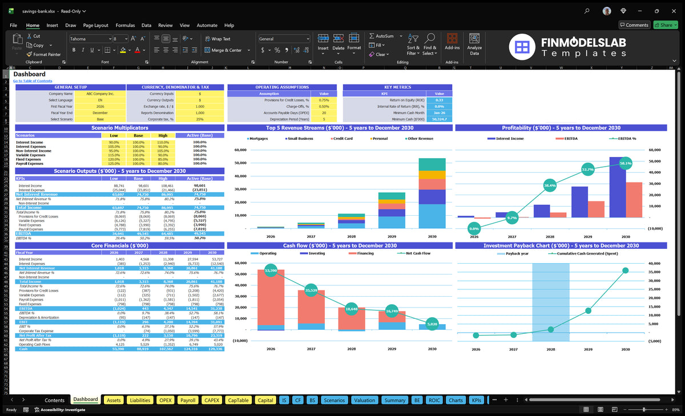Switch to the Insert ribbon tab

point(52,25)
